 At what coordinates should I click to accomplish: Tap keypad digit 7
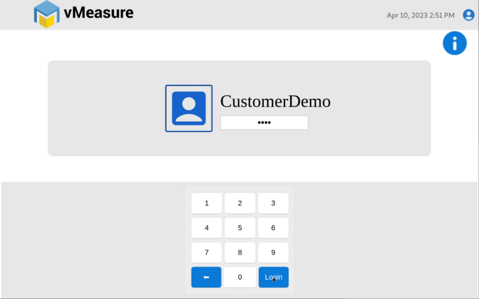coord(206,253)
